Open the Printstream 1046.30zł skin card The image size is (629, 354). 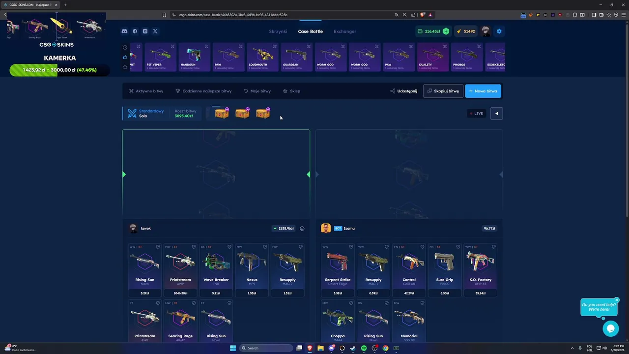tap(180, 270)
